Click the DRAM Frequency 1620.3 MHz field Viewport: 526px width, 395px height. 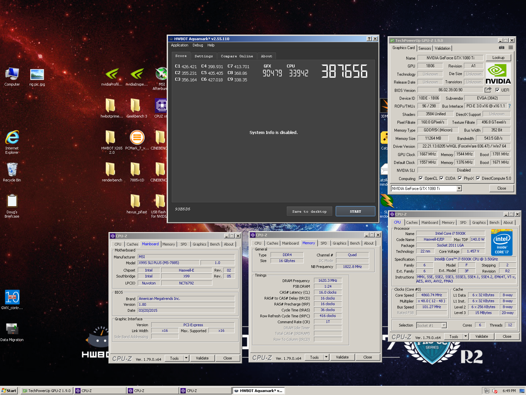point(328,280)
